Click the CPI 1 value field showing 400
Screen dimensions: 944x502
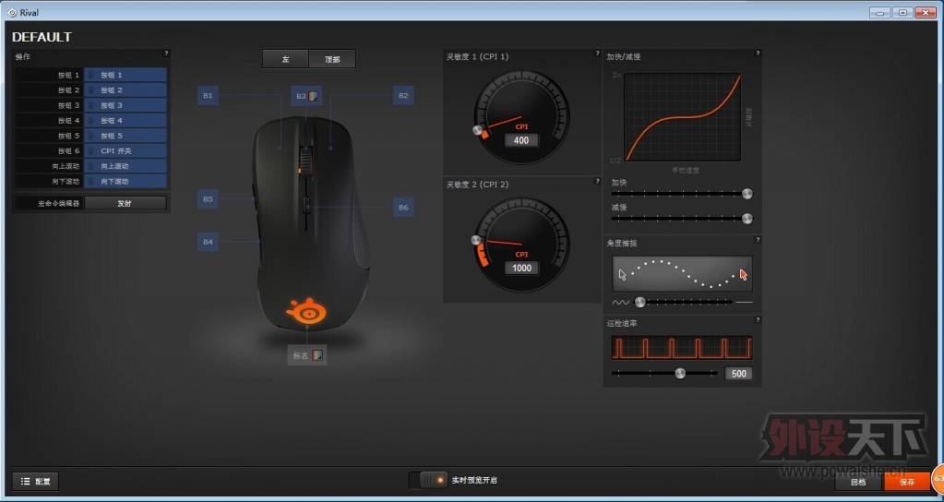521,140
